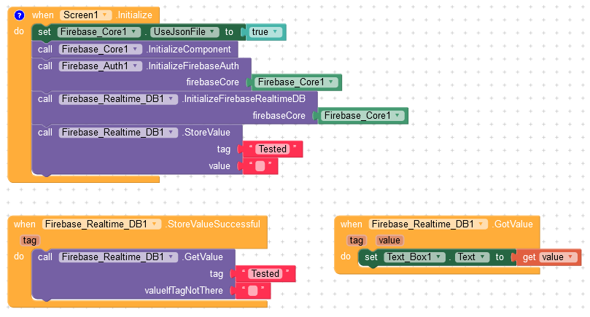The height and width of the screenshot is (317, 590).
Task: Select the .GetValue call block label
Action: coord(203,257)
